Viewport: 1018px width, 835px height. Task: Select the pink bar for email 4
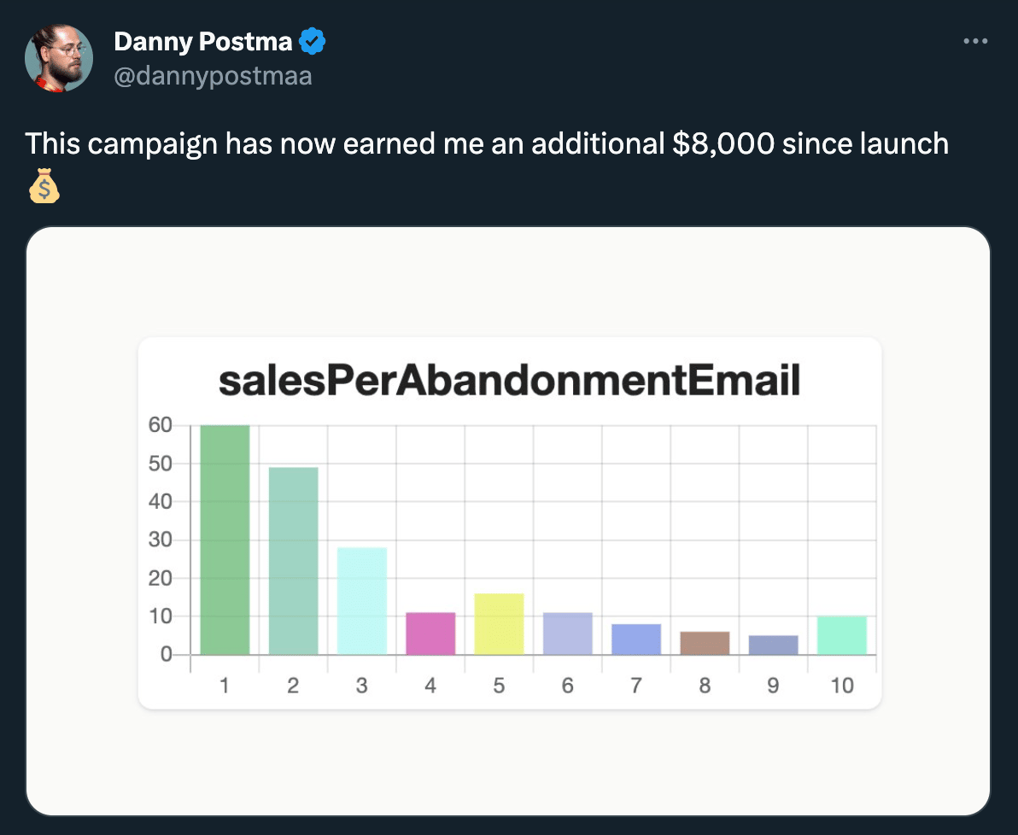pyautogui.click(x=430, y=633)
